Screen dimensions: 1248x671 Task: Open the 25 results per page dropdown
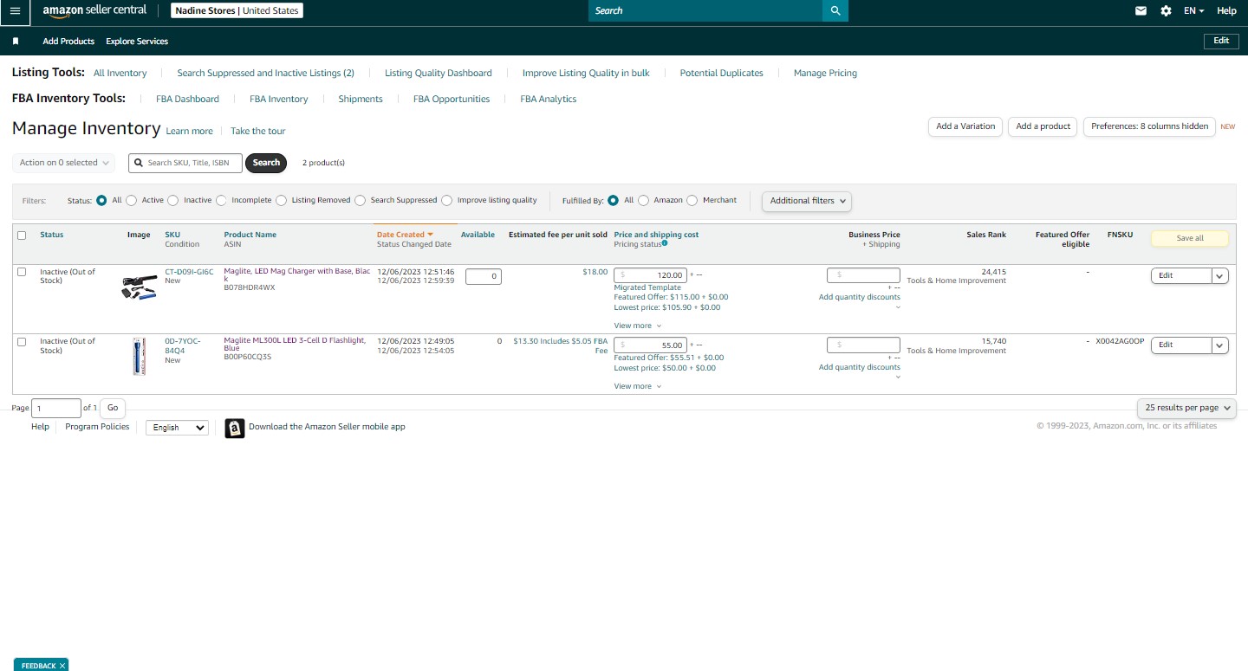pyautogui.click(x=1186, y=408)
